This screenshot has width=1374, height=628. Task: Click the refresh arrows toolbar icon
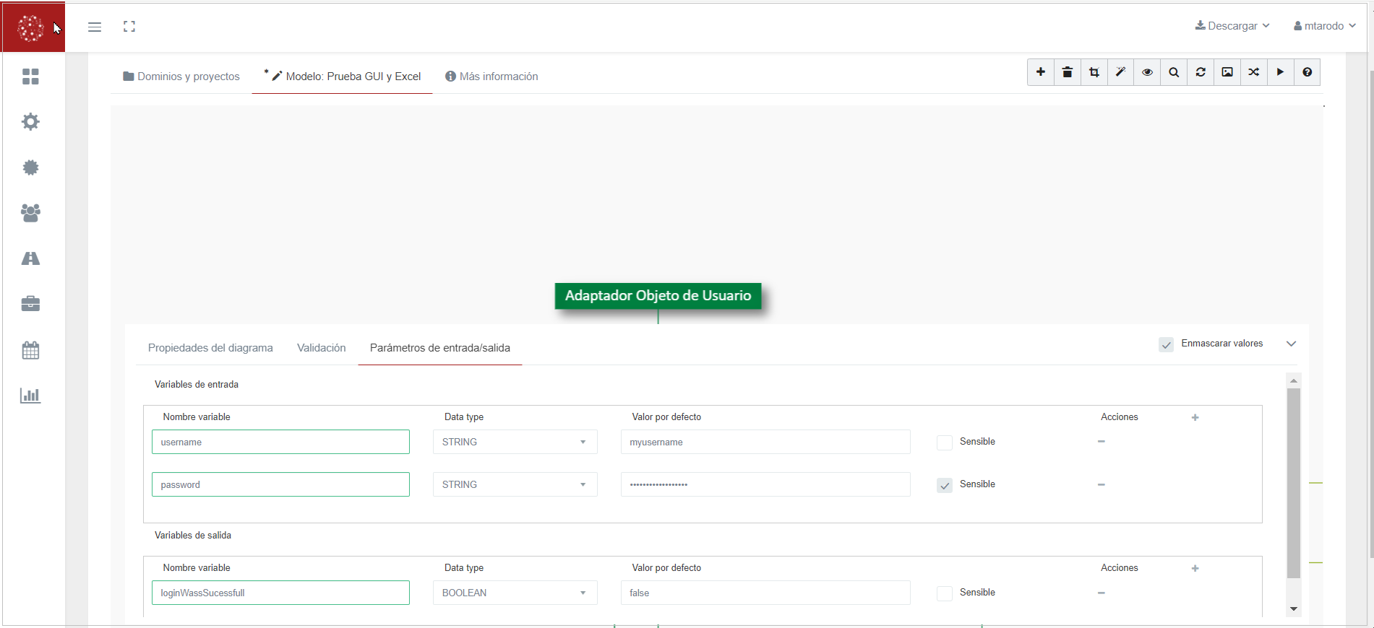pos(1201,72)
